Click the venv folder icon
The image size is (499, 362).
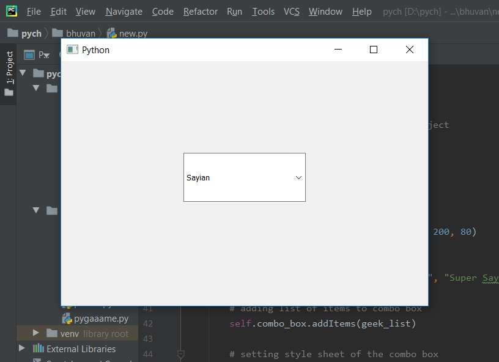[x=51, y=333]
